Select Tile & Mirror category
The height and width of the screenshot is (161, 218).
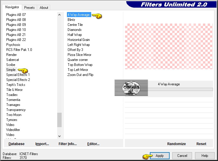pos(14,90)
